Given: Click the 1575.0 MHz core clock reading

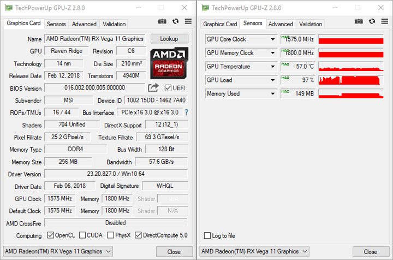Looking at the screenshot, I should tap(298, 39).
